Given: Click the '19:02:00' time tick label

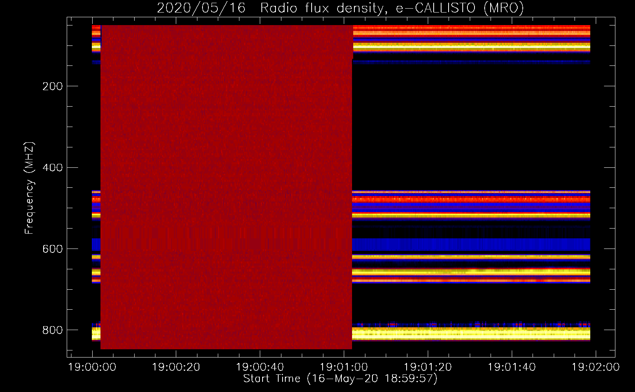Looking at the screenshot, I should click(596, 367).
